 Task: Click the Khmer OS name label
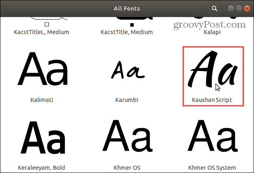point(127,168)
